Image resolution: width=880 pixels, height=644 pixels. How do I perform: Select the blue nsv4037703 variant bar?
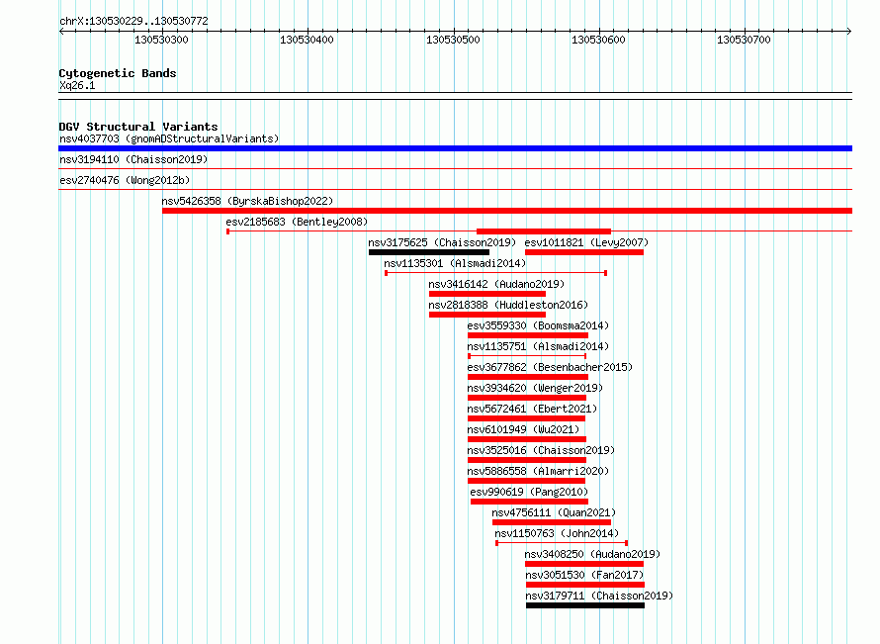(455, 148)
